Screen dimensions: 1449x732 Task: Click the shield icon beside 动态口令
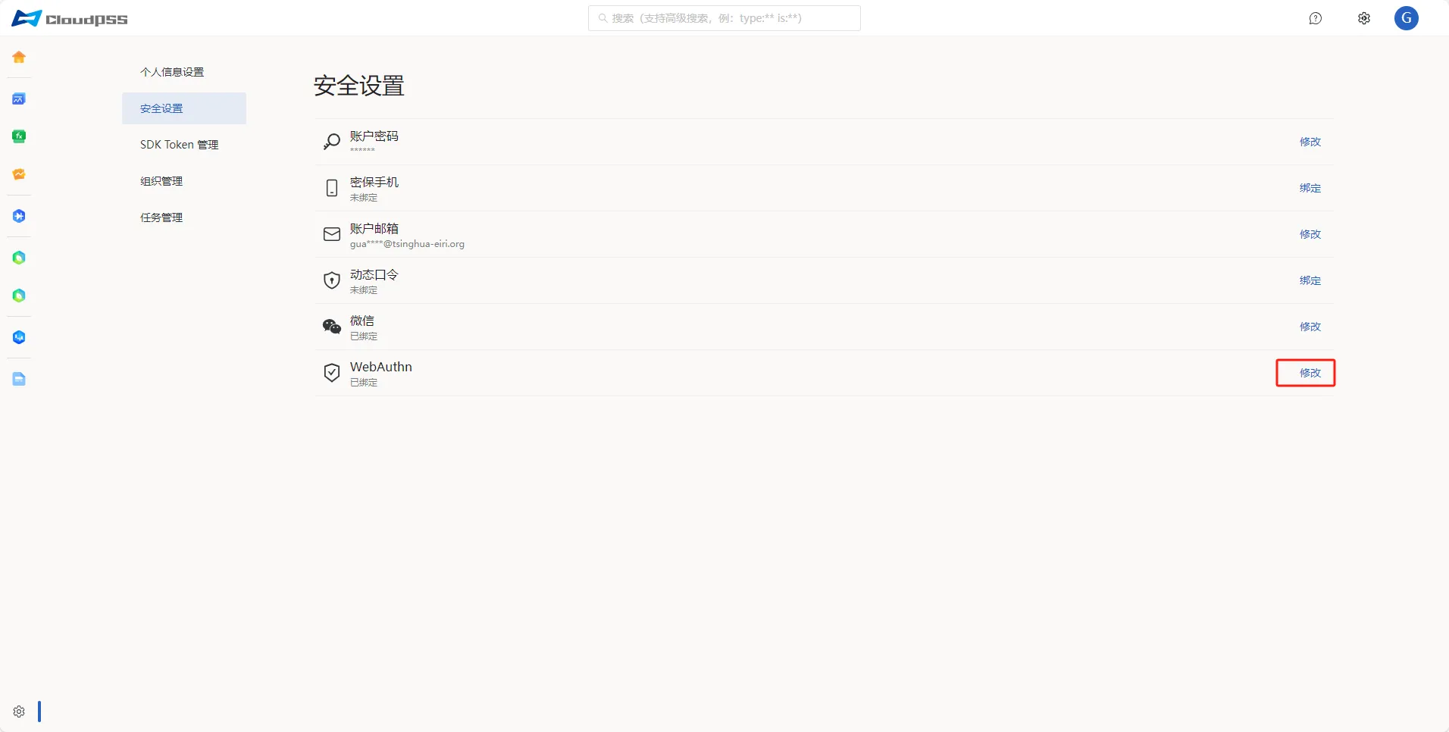tap(332, 280)
